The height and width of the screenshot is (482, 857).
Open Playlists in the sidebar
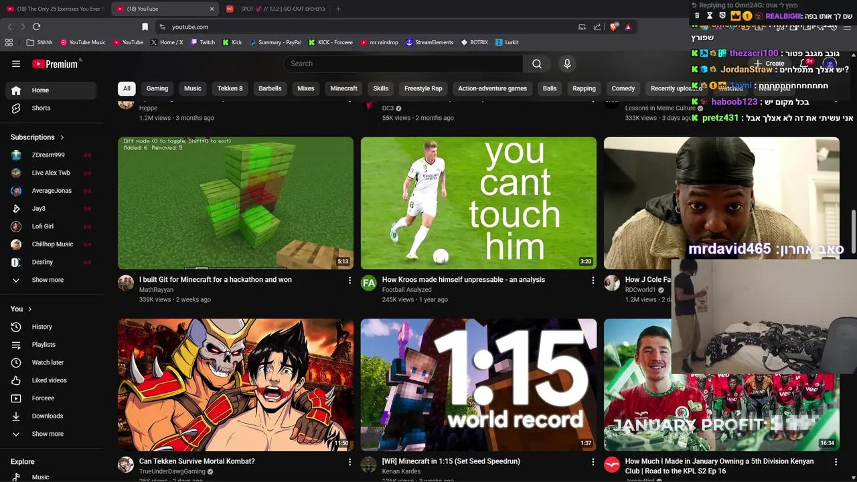tap(52, 345)
